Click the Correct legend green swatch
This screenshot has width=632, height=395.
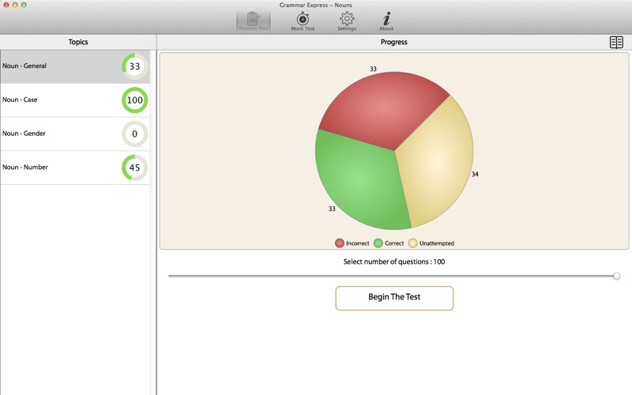pos(378,243)
